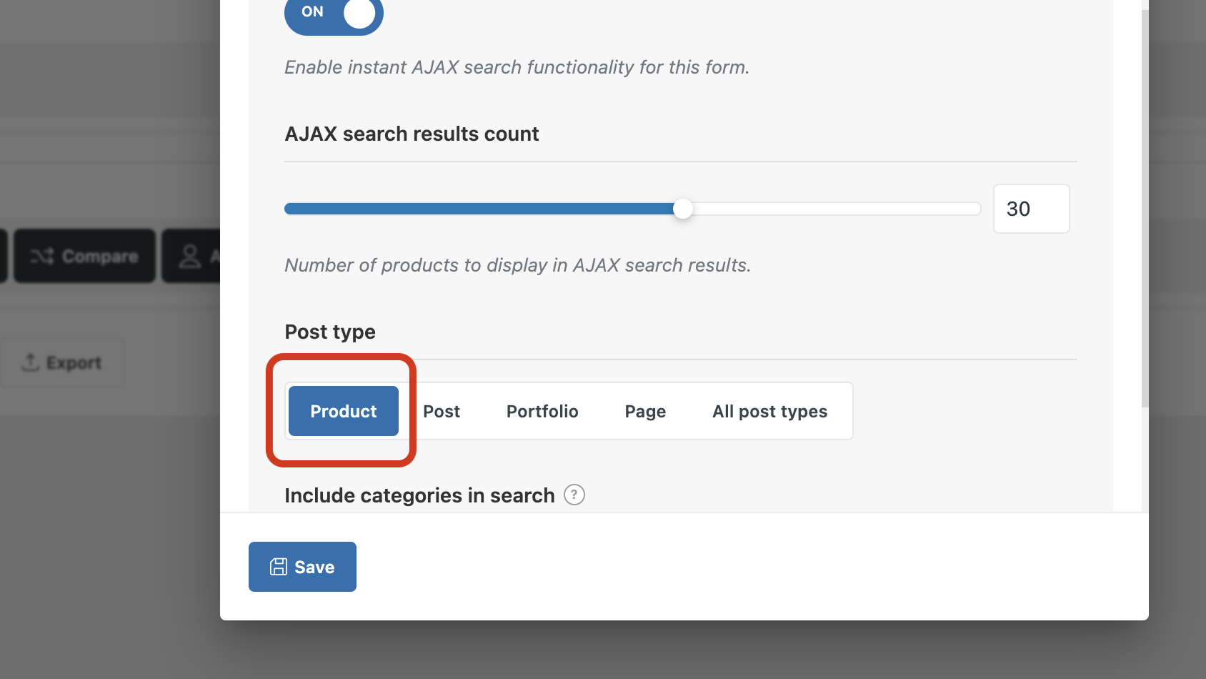Toggle the AJAX search ON switch
The height and width of the screenshot is (679, 1206).
pyautogui.click(x=334, y=13)
